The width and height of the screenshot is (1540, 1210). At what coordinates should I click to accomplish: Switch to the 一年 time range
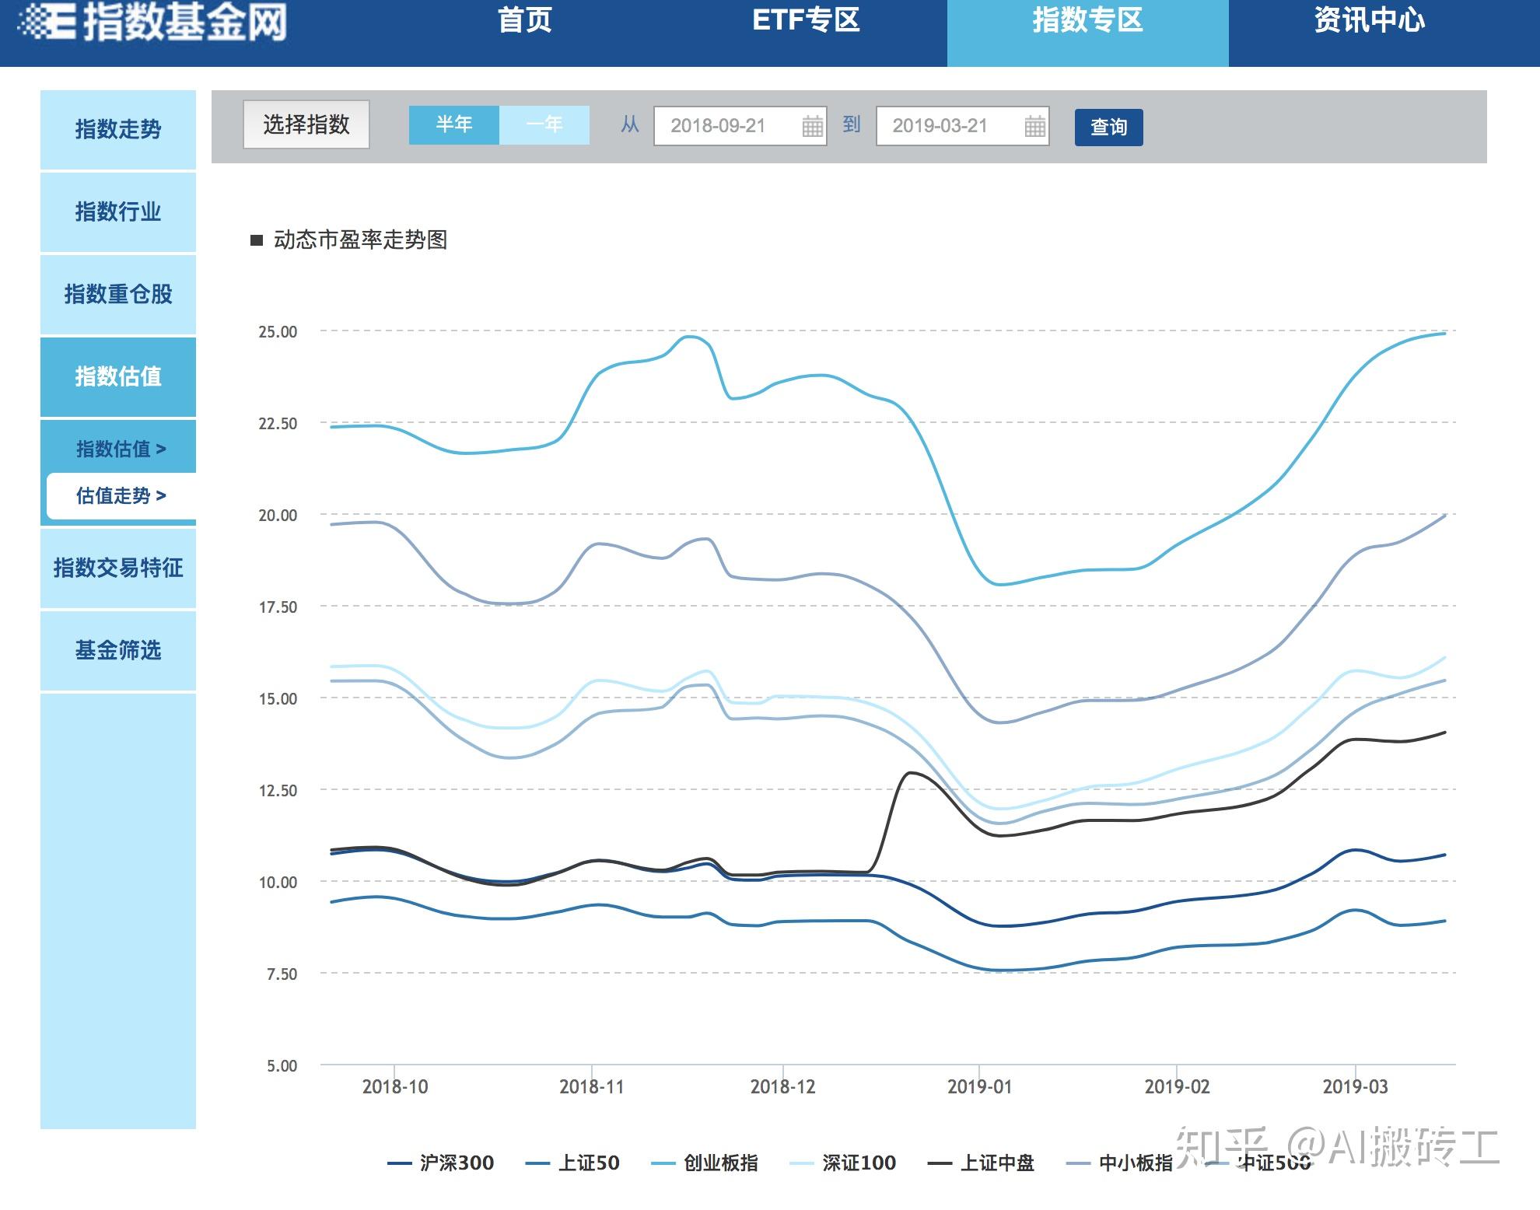544,124
